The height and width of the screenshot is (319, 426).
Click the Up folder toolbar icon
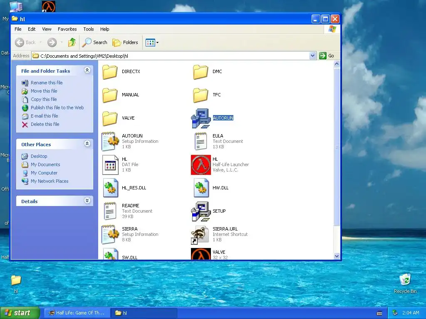(72, 42)
